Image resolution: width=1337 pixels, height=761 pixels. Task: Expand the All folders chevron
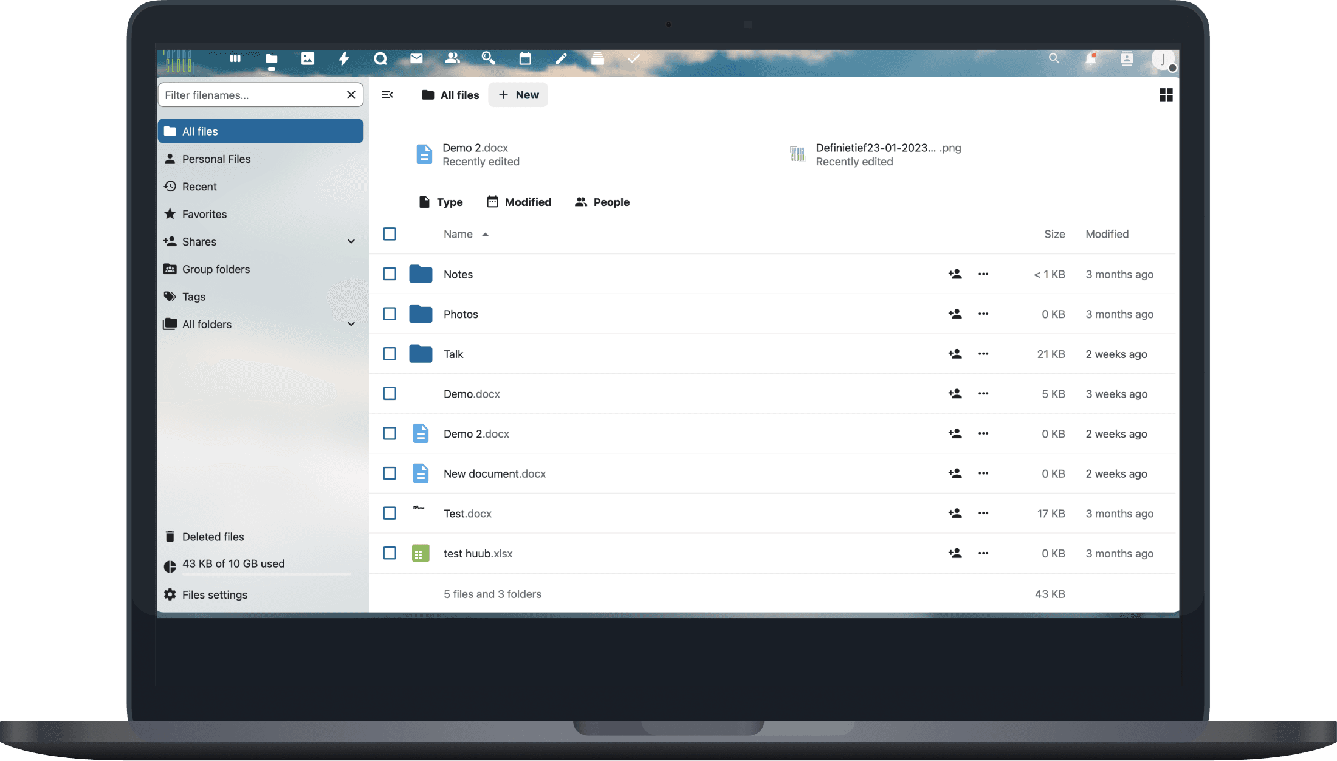pyautogui.click(x=351, y=324)
